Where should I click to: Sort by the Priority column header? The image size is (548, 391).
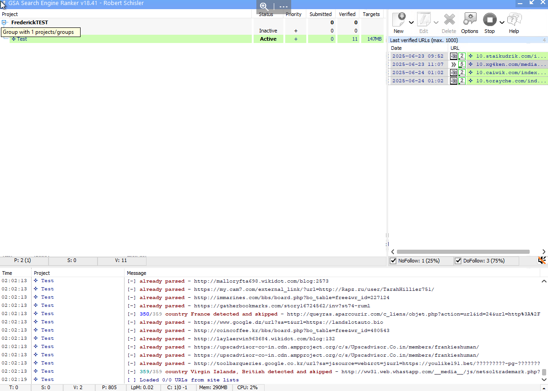click(x=293, y=14)
